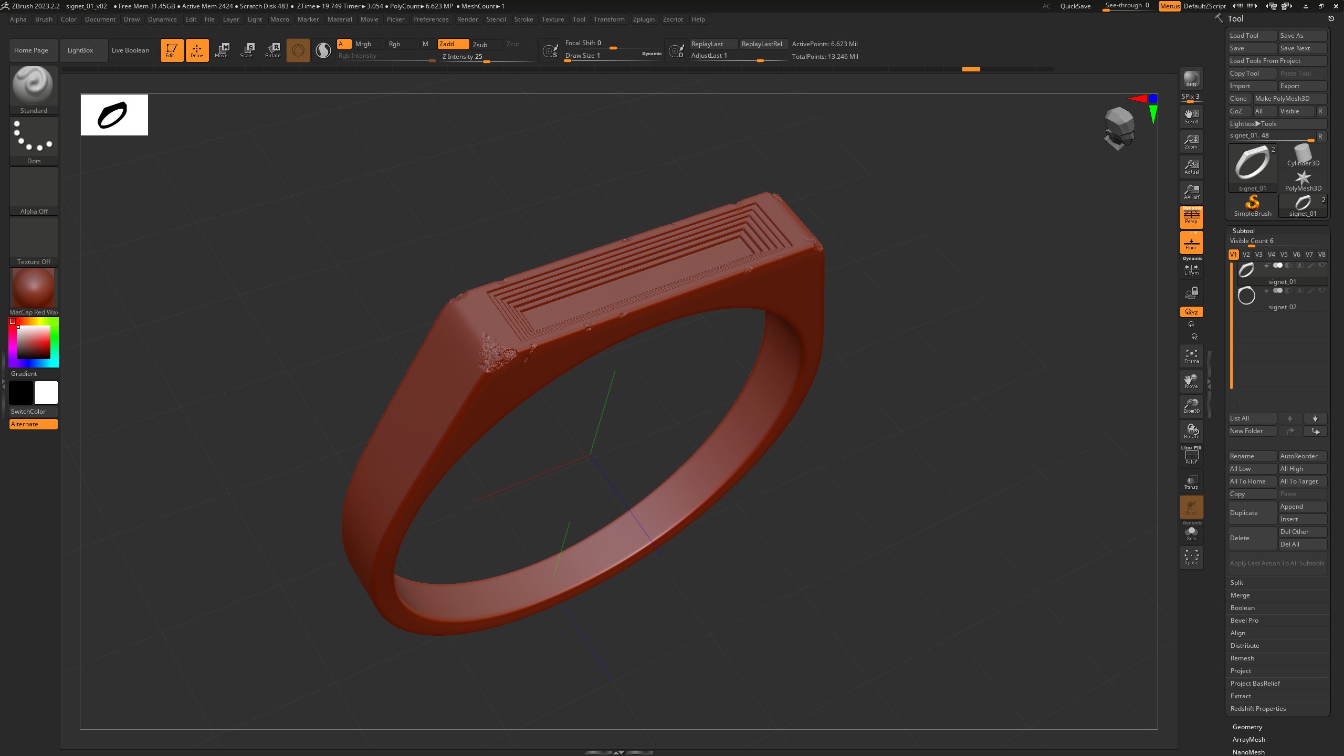Toggle Perspective mode off
This screenshot has height=756, width=1344.
[1191, 217]
